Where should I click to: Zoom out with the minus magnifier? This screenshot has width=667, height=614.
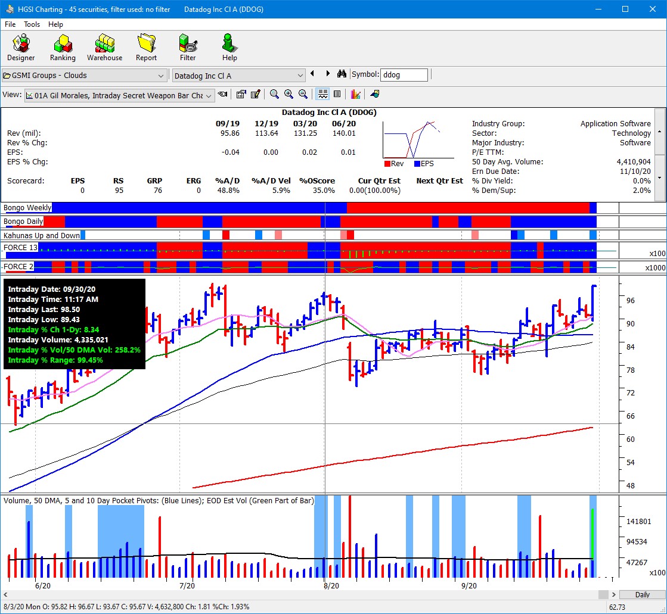303,94
